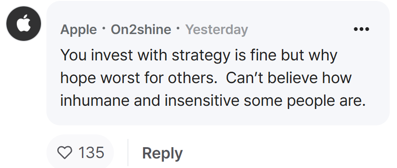
Task: Show comment actions from the ellipsis
Action: point(361,30)
